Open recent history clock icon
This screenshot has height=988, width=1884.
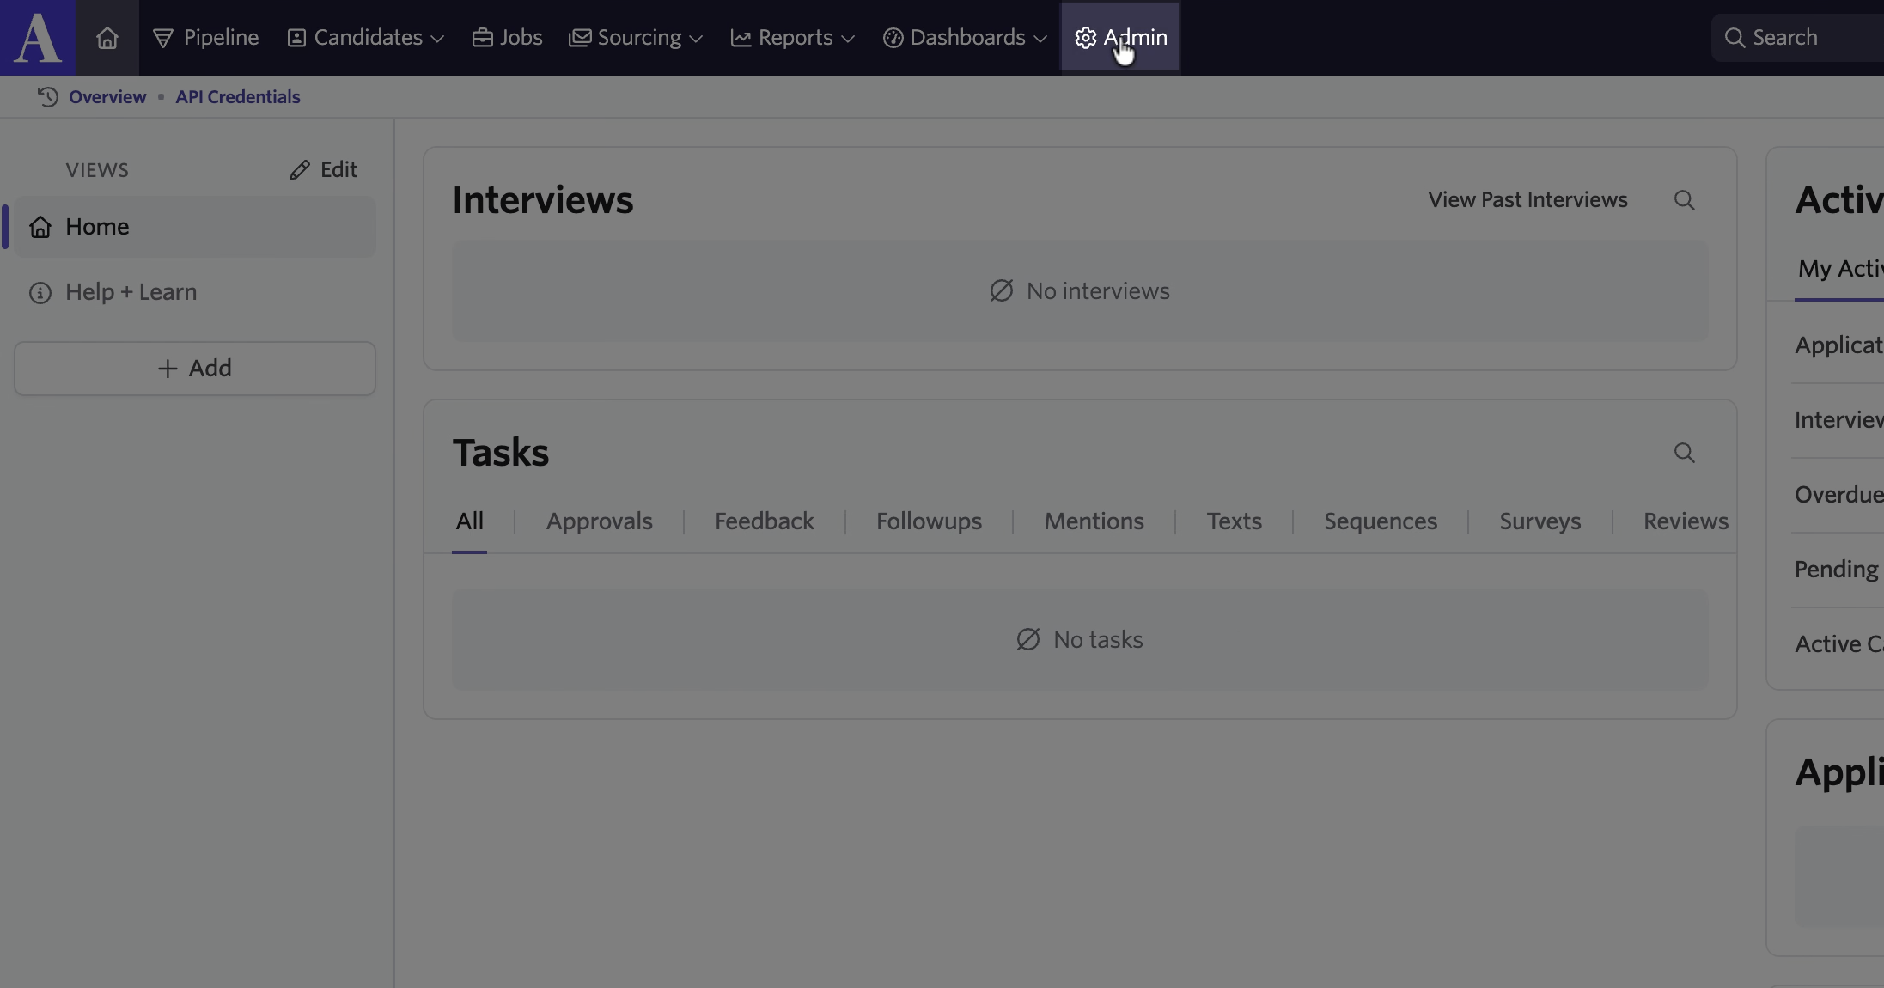47,97
